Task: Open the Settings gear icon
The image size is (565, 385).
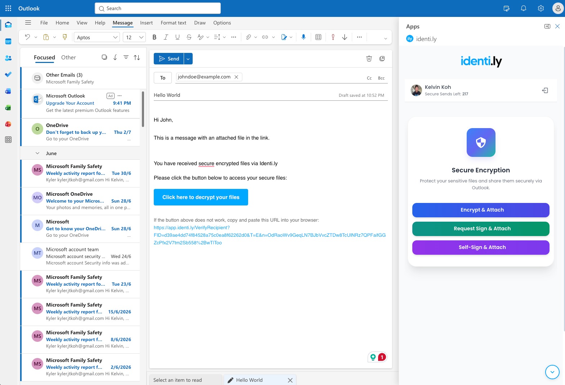Action: [x=541, y=8]
